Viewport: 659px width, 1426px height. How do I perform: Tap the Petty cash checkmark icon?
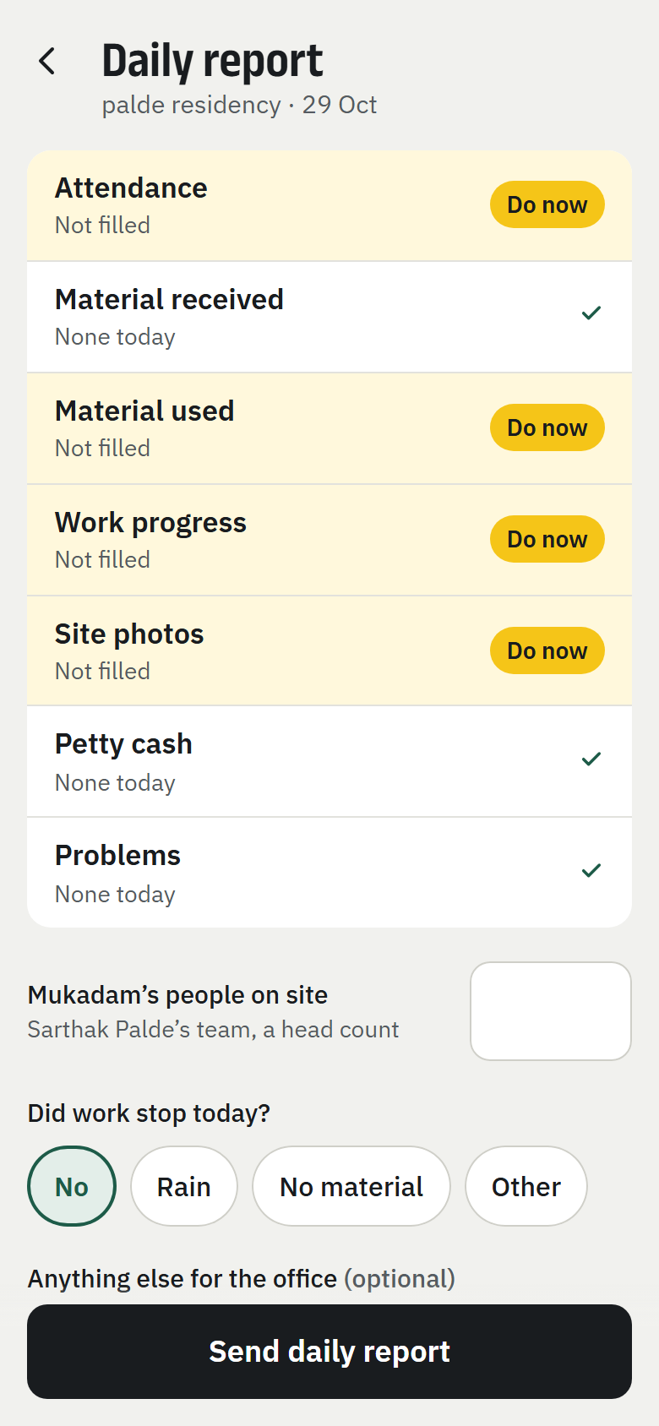(591, 759)
